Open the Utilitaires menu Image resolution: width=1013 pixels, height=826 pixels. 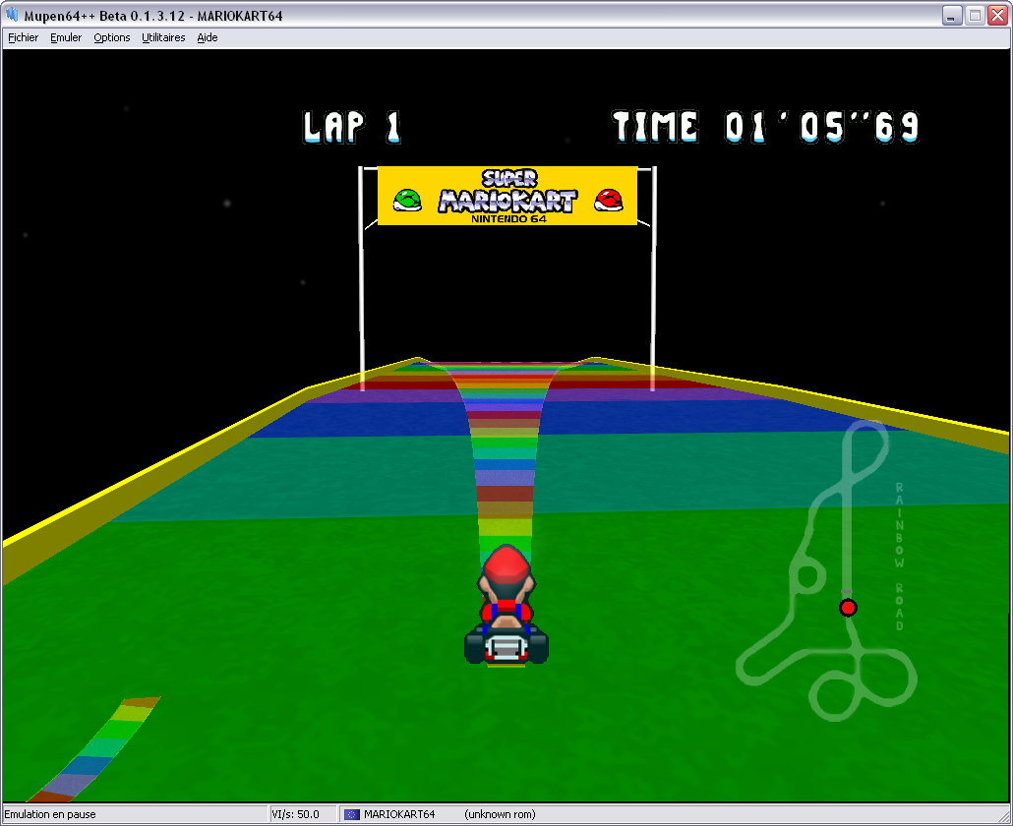pyautogui.click(x=163, y=37)
